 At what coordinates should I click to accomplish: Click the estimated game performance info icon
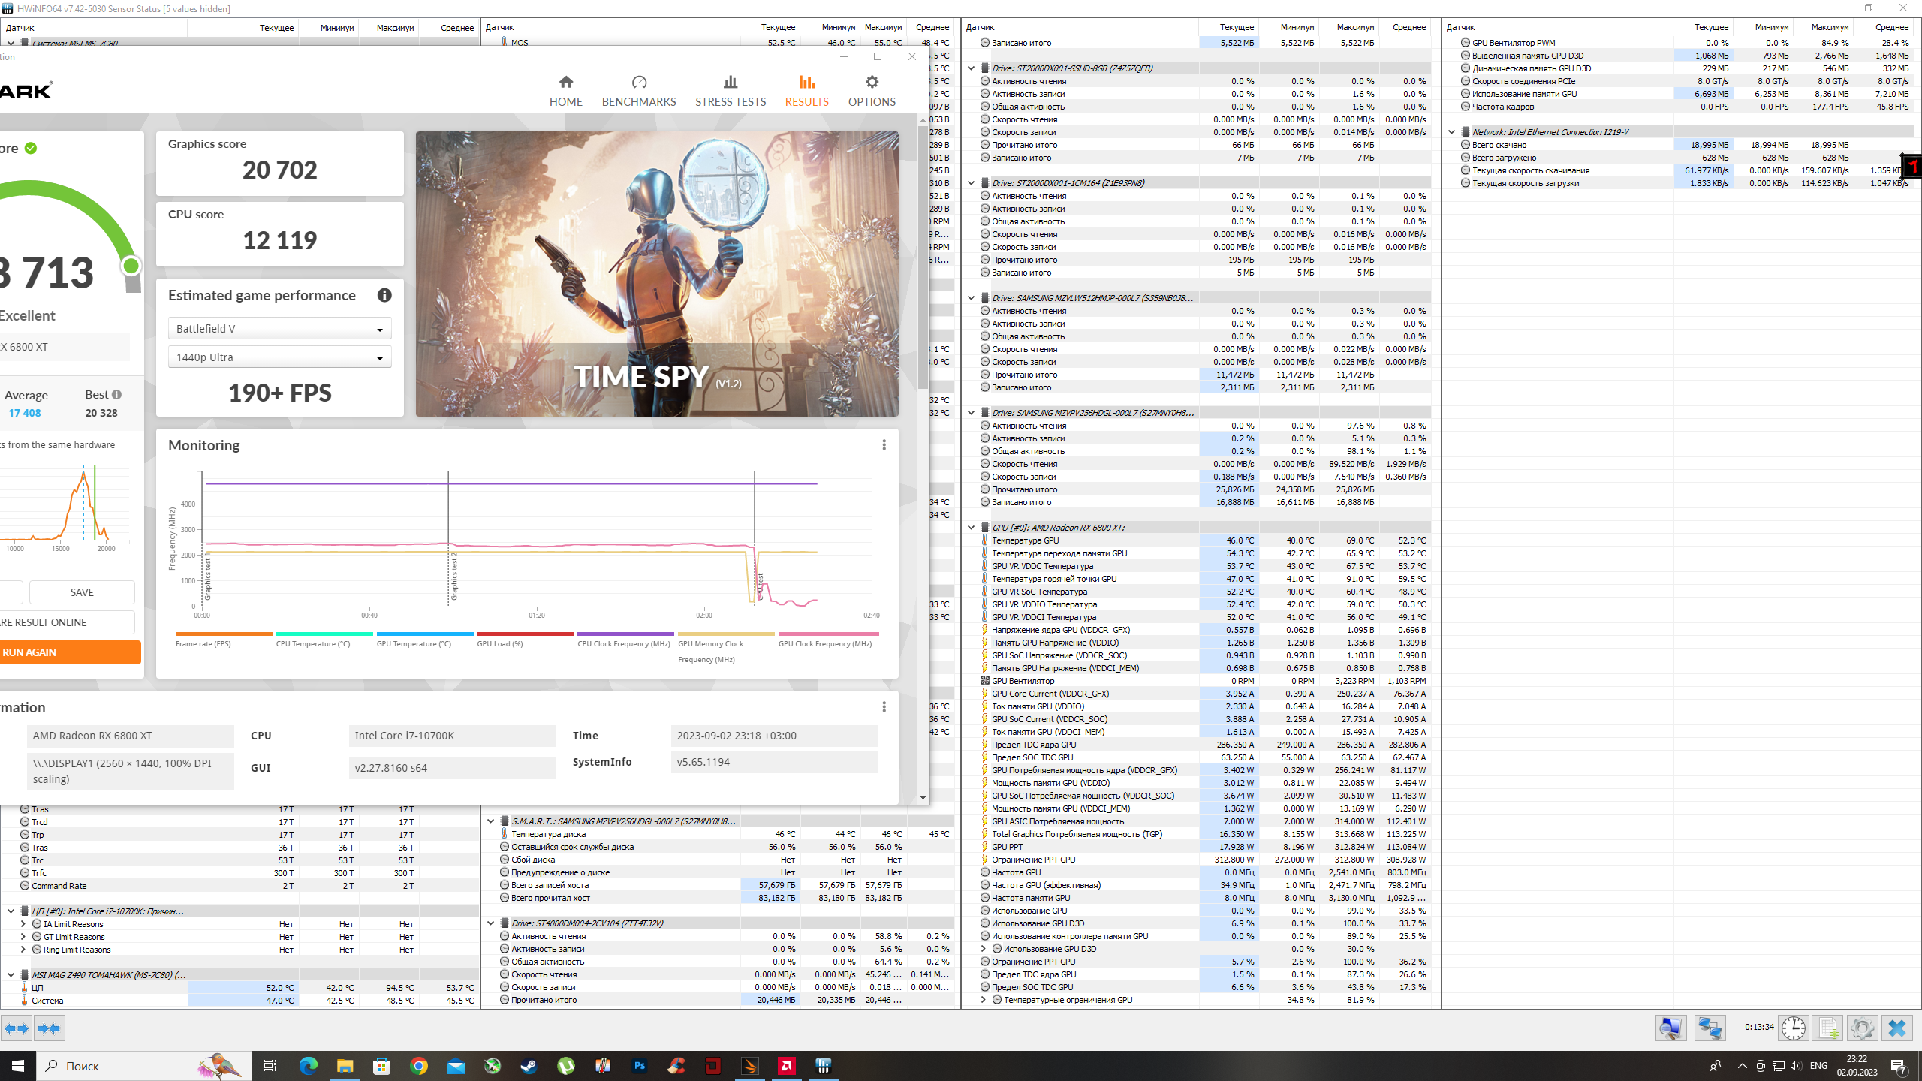(384, 296)
